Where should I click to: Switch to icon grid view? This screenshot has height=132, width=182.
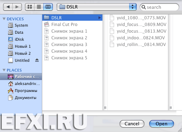pos(30,7)
